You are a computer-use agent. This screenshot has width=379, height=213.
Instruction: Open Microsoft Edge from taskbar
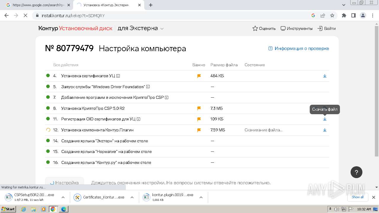(x=64, y=209)
